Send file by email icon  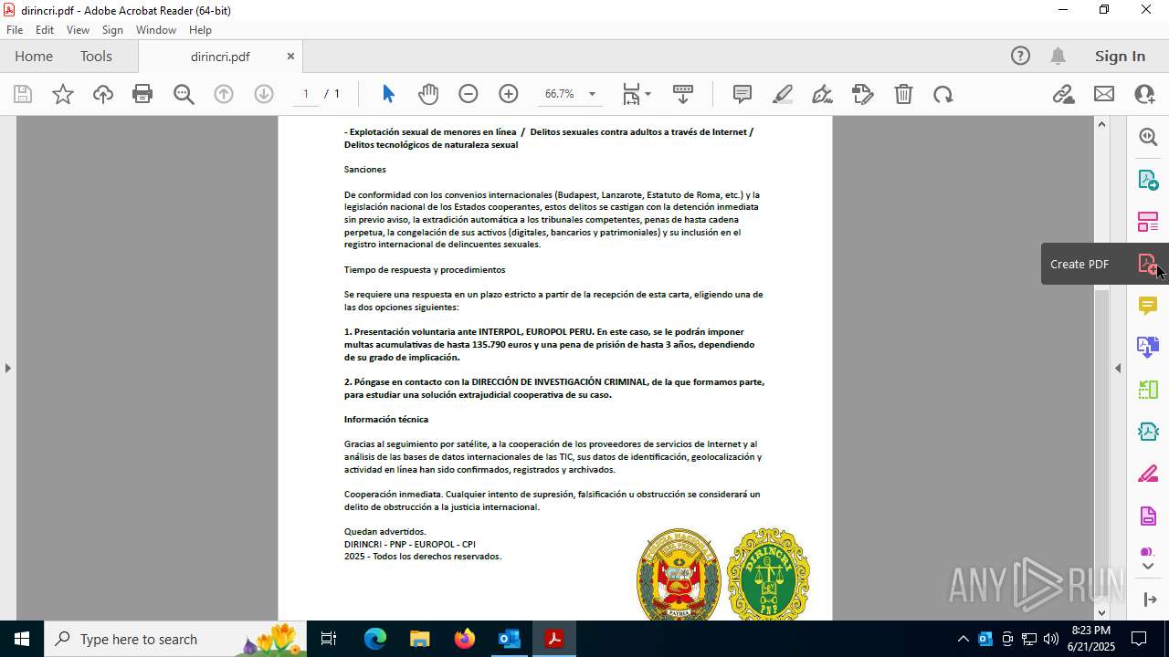pyautogui.click(x=1104, y=94)
